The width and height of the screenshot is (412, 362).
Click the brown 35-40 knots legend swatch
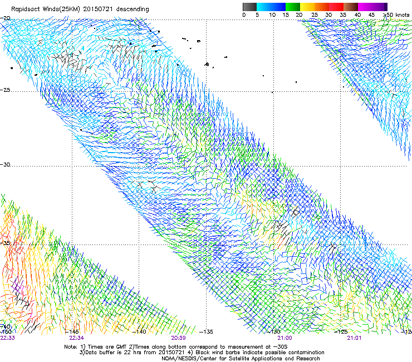click(x=351, y=7)
